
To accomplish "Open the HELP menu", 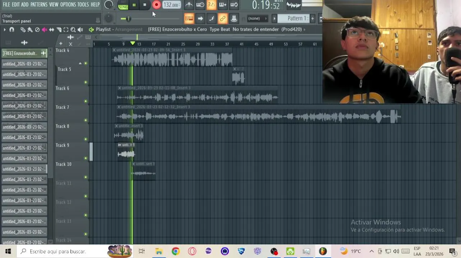I will tap(95, 4).
